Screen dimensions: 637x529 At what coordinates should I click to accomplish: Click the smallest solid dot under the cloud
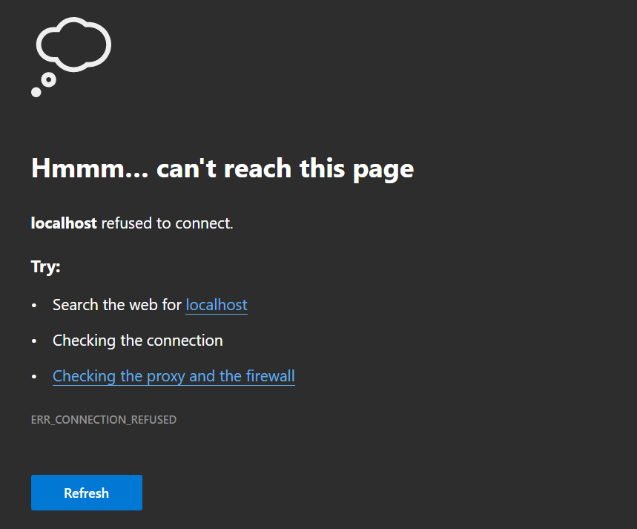click(36, 92)
